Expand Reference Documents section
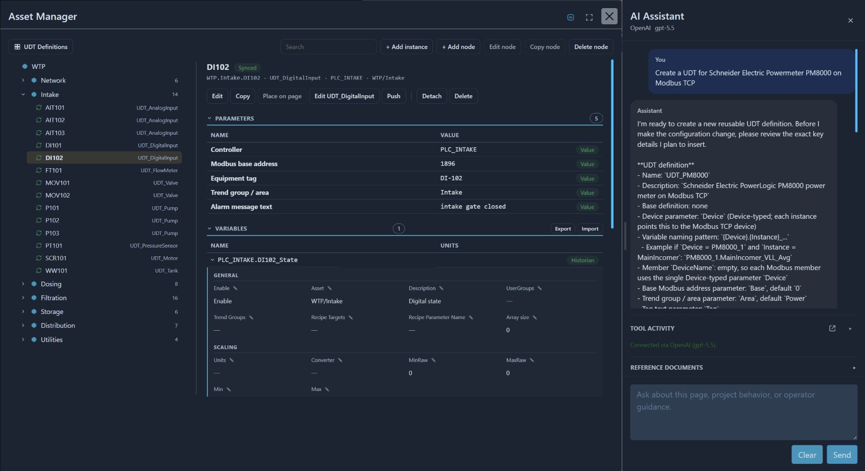865x471 pixels. [x=854, y=368]
